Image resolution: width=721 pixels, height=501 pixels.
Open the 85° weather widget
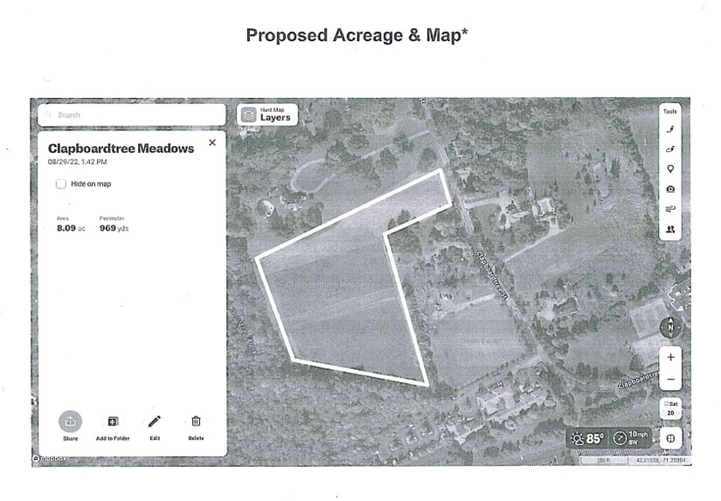pyautogui.click(x=588, y=438)
